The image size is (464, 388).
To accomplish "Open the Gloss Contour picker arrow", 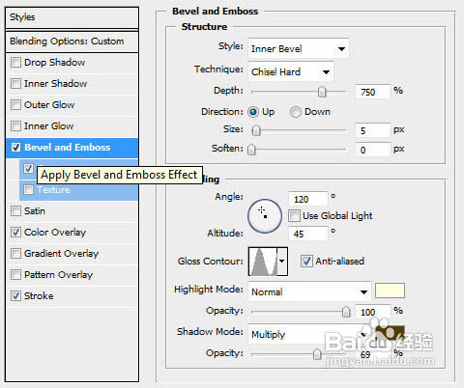I will tap(282, 262).
